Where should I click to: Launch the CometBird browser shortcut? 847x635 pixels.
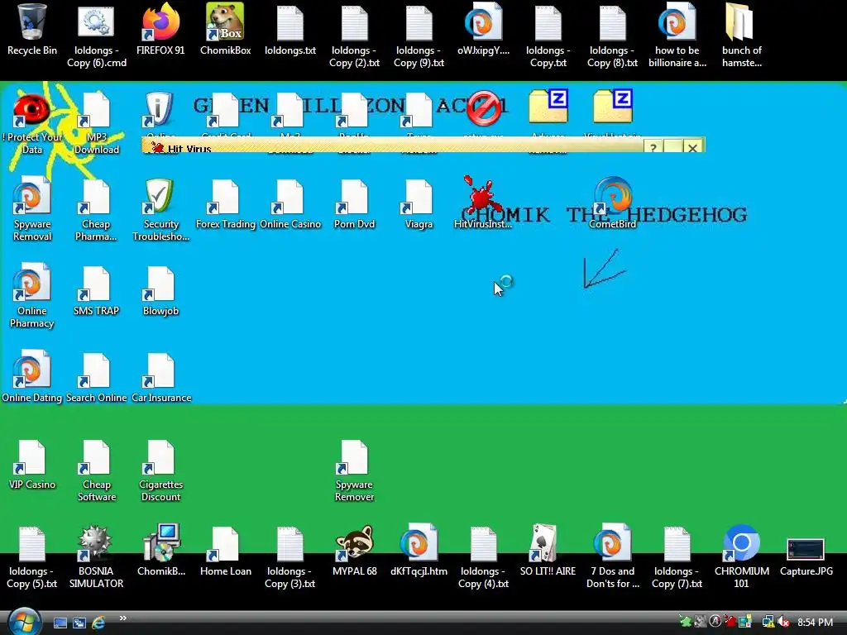pyautogui.click(x=612, y=203)
